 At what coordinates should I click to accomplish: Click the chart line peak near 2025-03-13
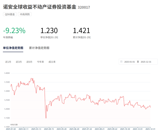(x=32, y=78)
